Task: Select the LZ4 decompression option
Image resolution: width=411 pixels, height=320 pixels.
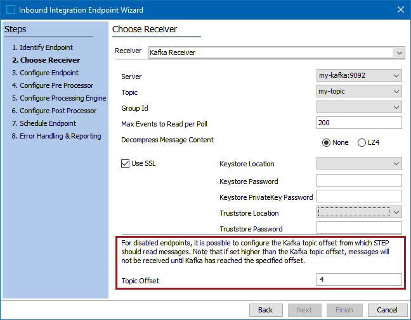Action: coord(362,142)
